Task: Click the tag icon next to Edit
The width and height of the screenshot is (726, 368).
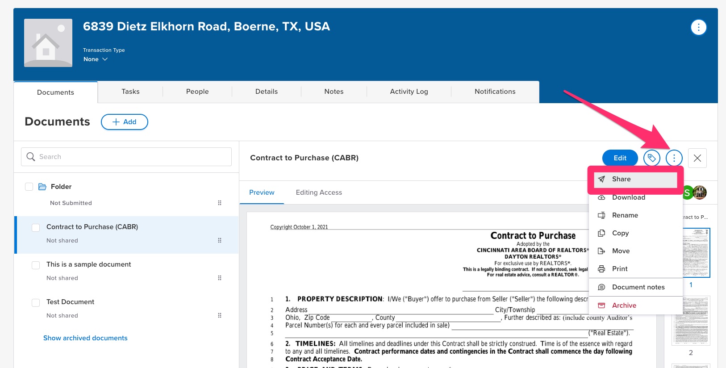Action: [x=651, y=158]
